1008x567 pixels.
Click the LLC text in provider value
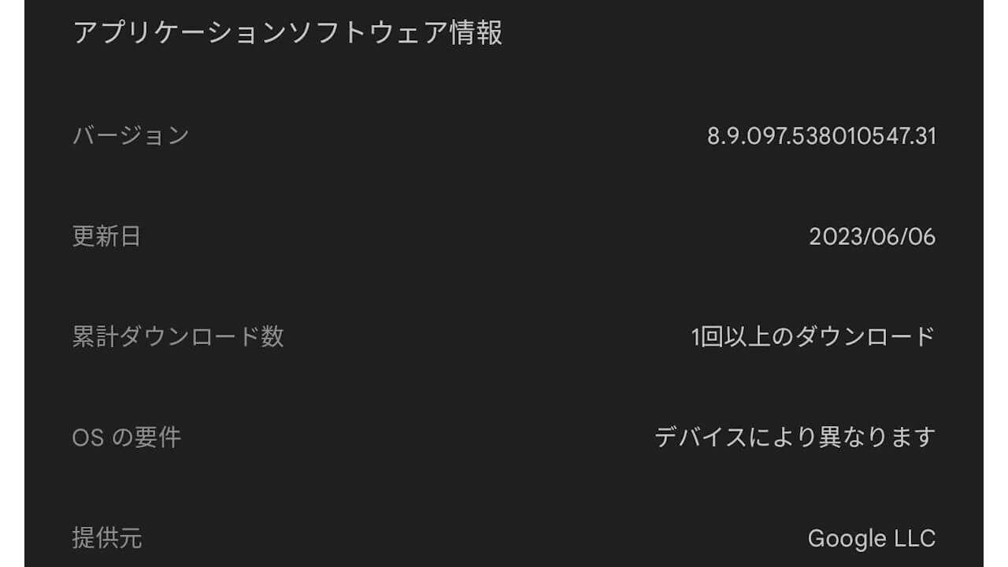click(915, 539)
